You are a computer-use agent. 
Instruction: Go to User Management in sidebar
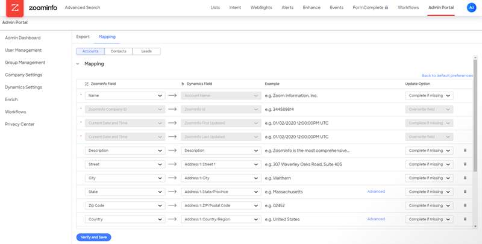(23, 50)
